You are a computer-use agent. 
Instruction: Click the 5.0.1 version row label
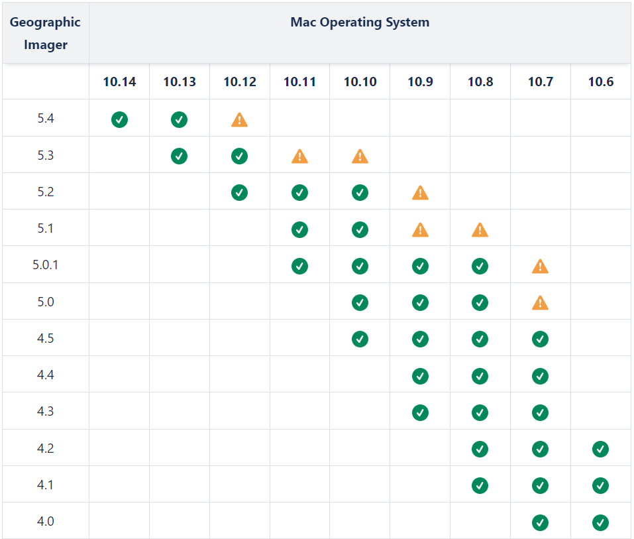[x=45, y=265]
